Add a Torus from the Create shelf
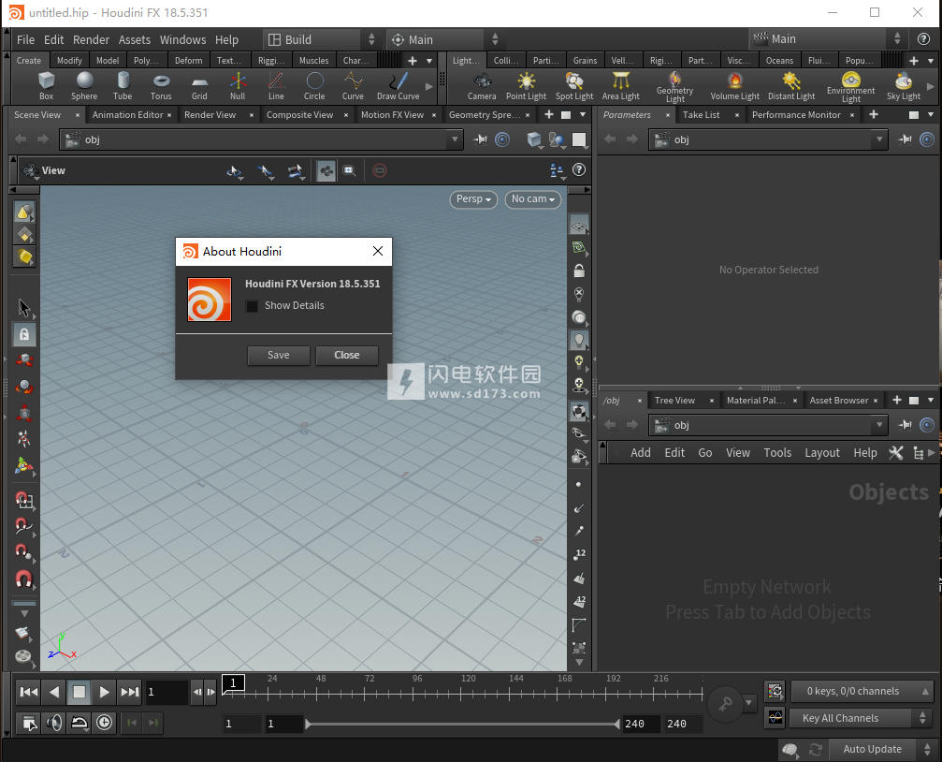Viewport: 942px width, 762px height. point(161,85)
